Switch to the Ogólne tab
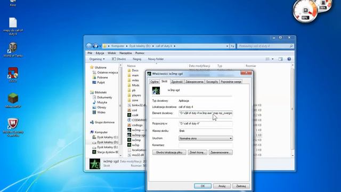This screenshot has width=341, height=192. (155, 82)
